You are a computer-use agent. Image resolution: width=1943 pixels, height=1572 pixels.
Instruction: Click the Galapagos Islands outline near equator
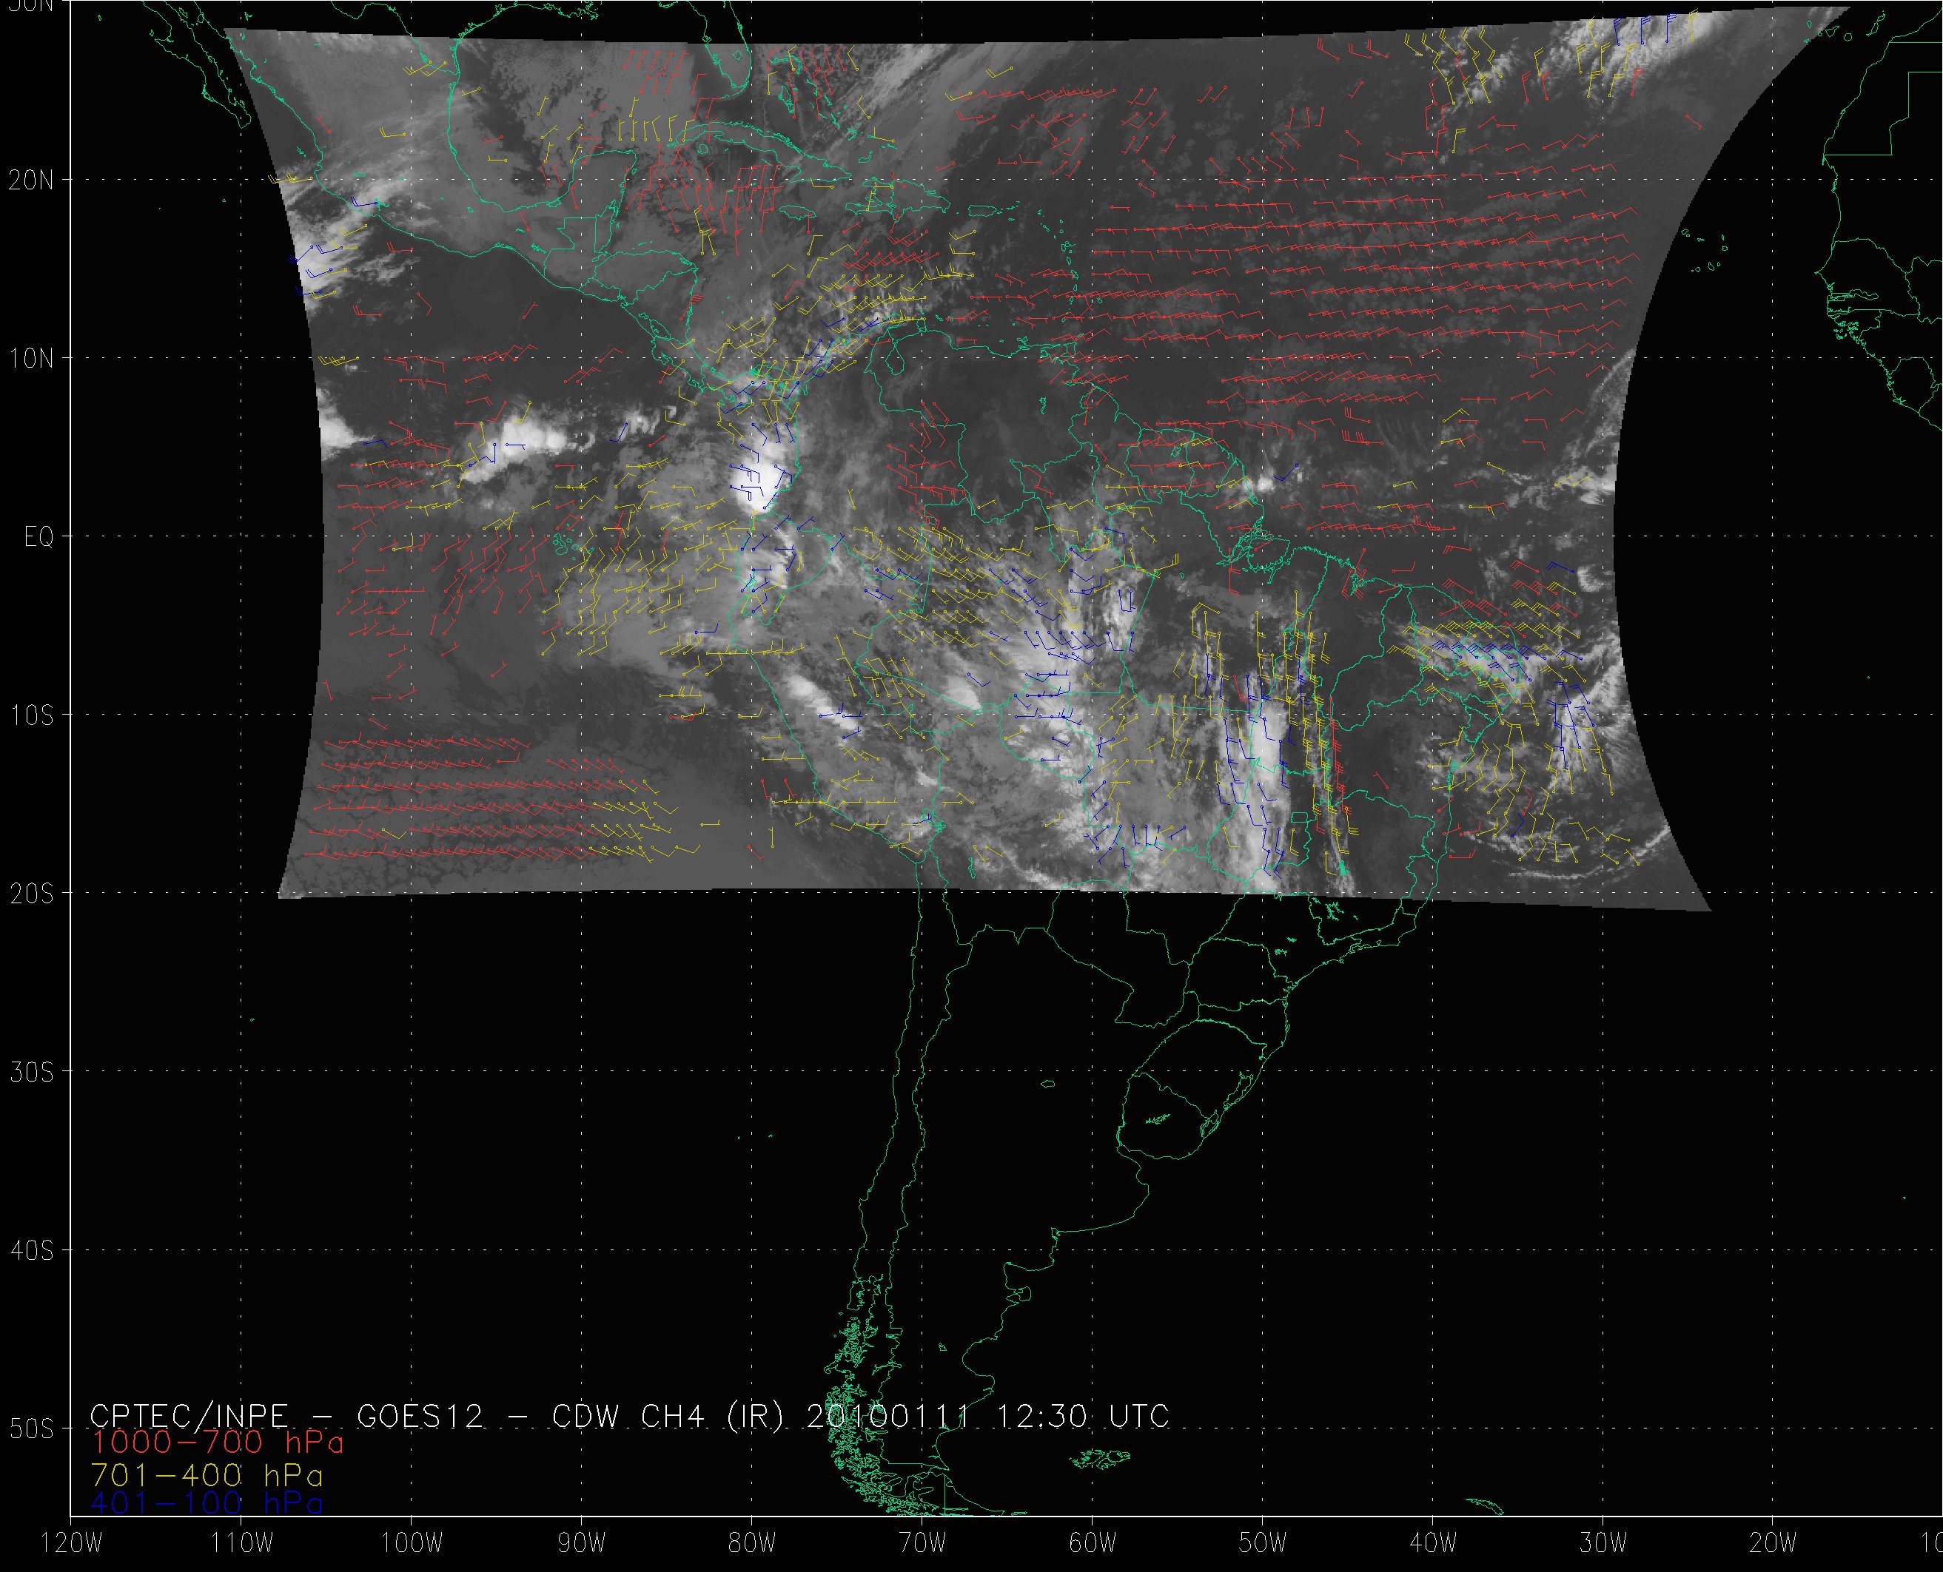563,546
